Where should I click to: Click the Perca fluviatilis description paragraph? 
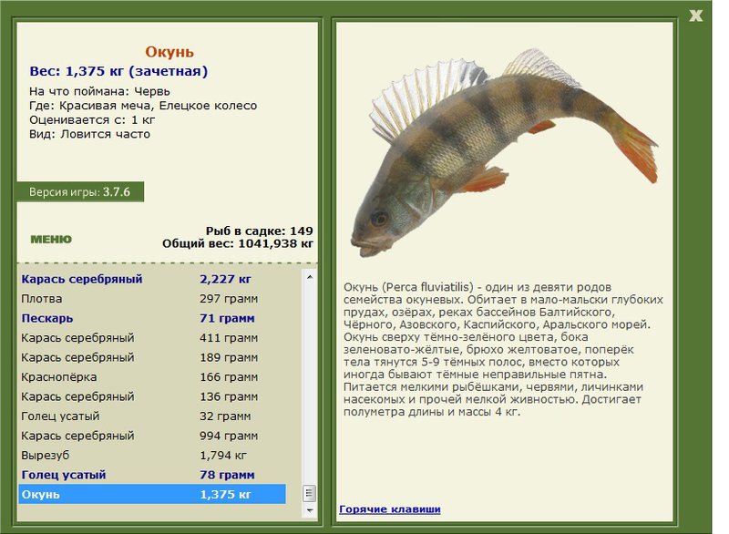[504, 349]
